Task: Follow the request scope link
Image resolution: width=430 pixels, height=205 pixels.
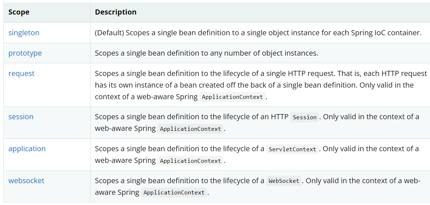Action: 21,73
